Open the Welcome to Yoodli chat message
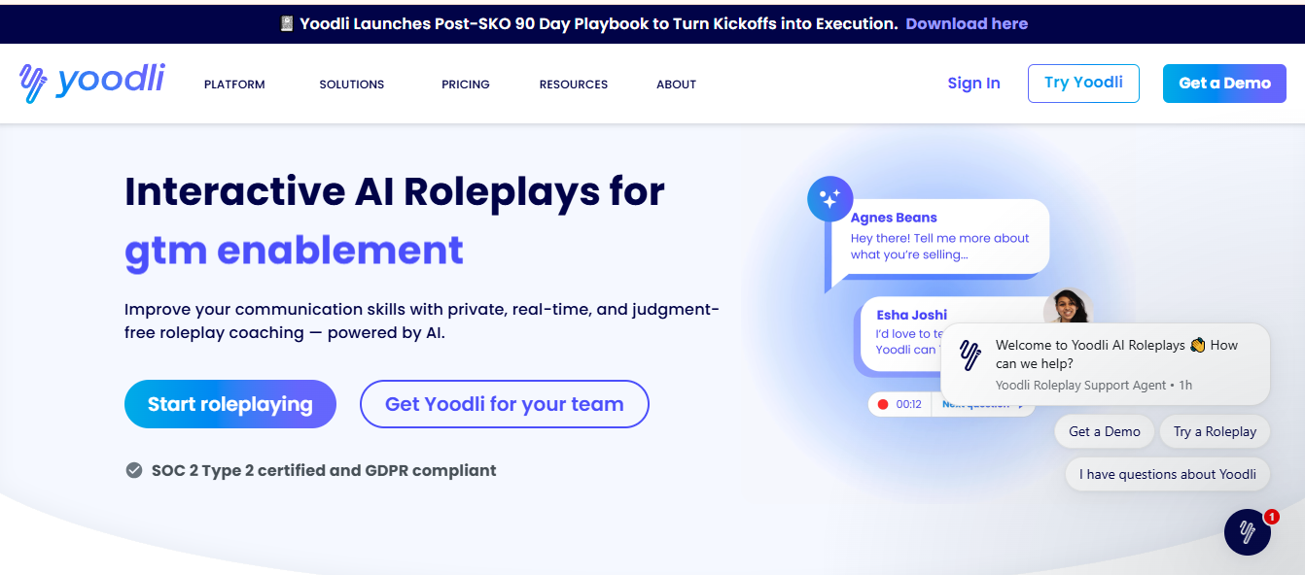This screenshot has width=1305, height=575. 1106,364
